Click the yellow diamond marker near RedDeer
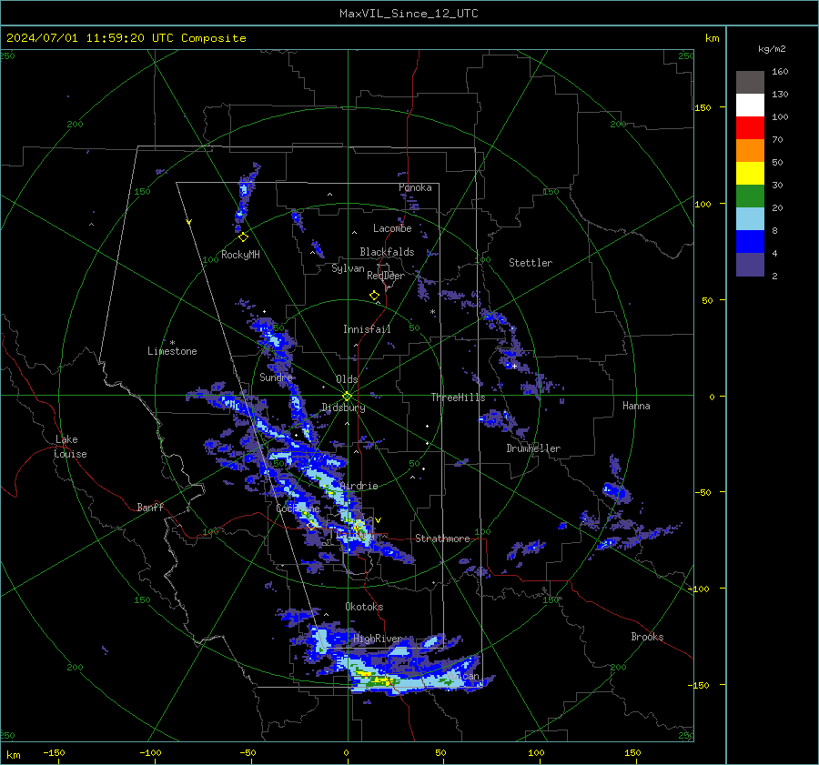Image resolution: width=819 pixels, height=765 pixels. (x=374, y=296)
